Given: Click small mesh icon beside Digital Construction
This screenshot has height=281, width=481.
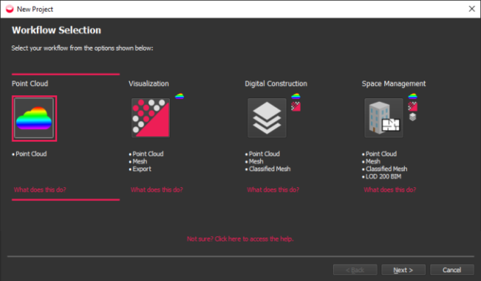Looking at the screenshot, I should (295, 106).
